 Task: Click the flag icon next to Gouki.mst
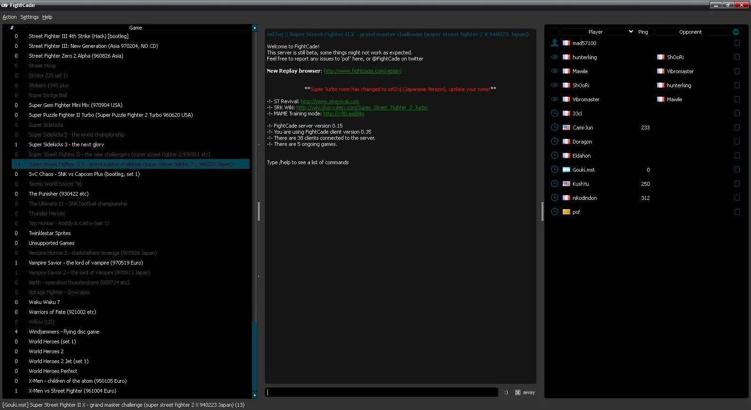566,170
